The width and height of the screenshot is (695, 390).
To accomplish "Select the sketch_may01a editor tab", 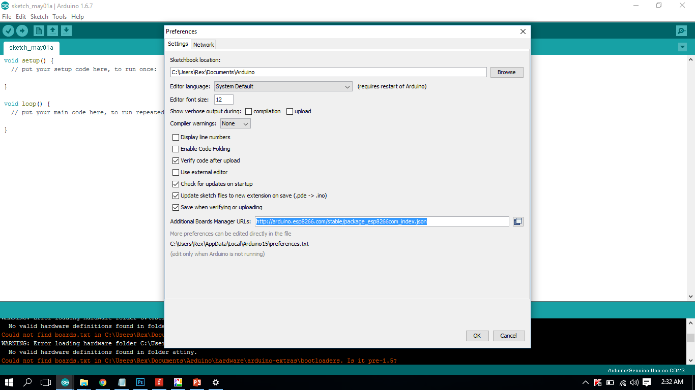I will click(x=31, y=48).
